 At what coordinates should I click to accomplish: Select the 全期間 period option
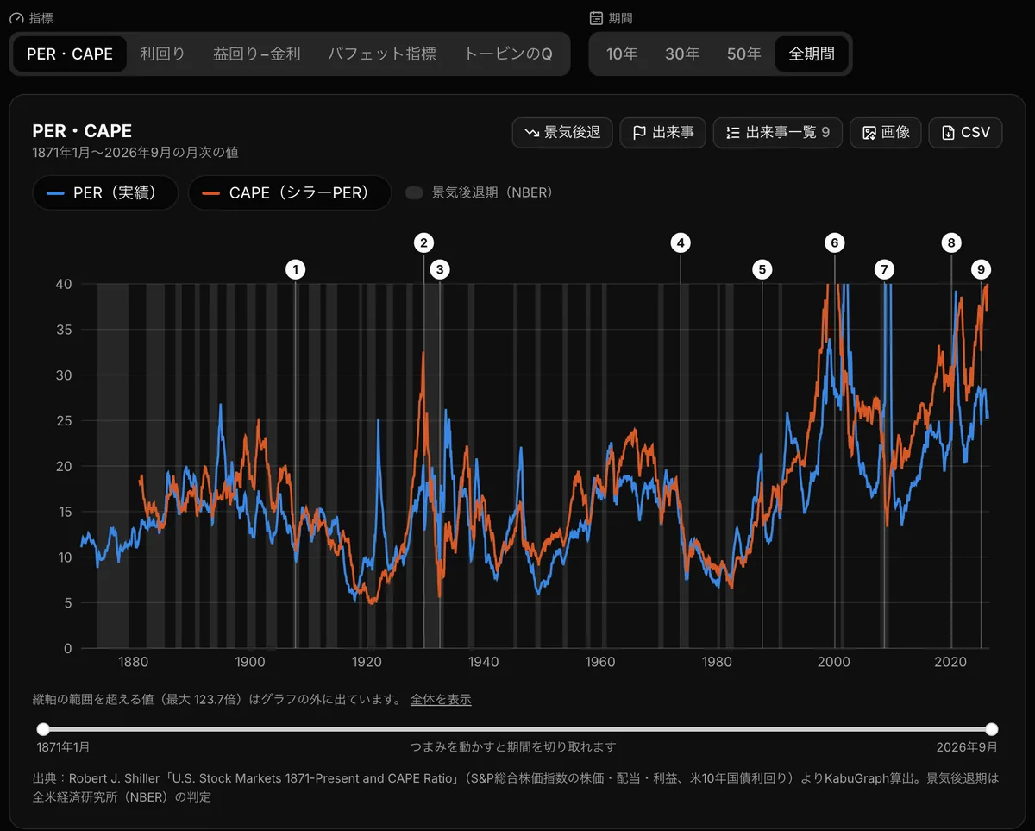coord(812,54)
